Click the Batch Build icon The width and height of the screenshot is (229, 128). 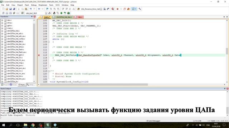(14, 13)
